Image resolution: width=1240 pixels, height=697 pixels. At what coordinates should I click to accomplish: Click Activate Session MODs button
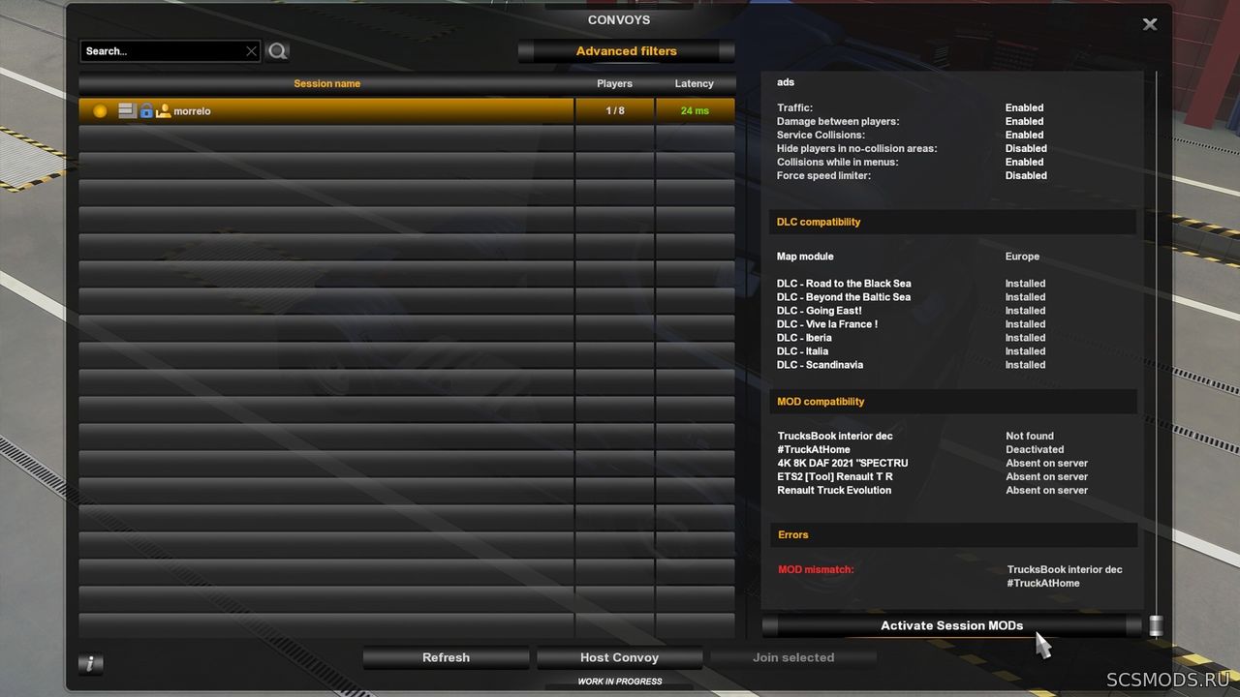click(x=952, y=625)
